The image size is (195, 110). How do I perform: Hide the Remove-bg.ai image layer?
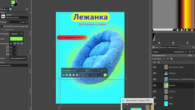pyautogui.click(x=154, y=79)
